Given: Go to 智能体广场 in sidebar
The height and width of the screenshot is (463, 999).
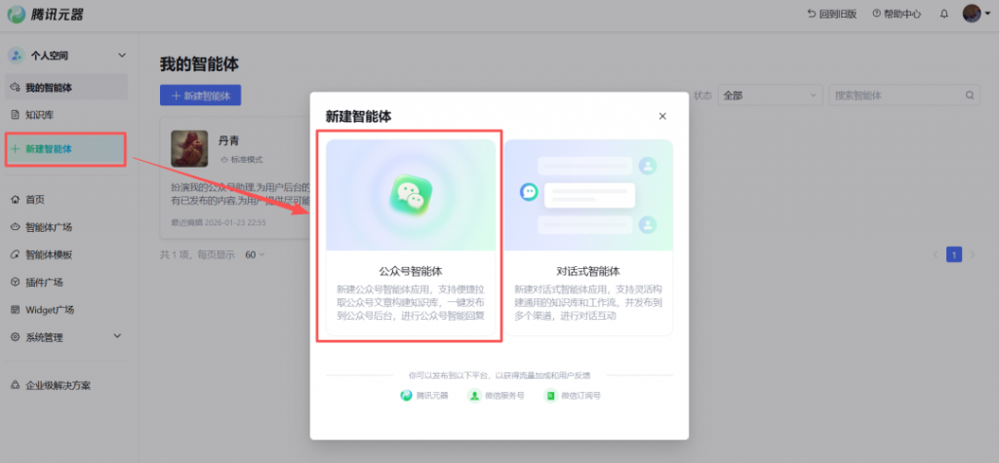Looking at the screenshot, I should (49, 227).
